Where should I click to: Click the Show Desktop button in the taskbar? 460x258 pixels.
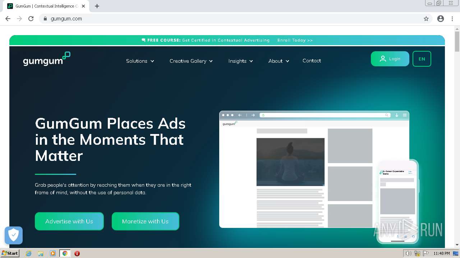click(x=456, y=253)
